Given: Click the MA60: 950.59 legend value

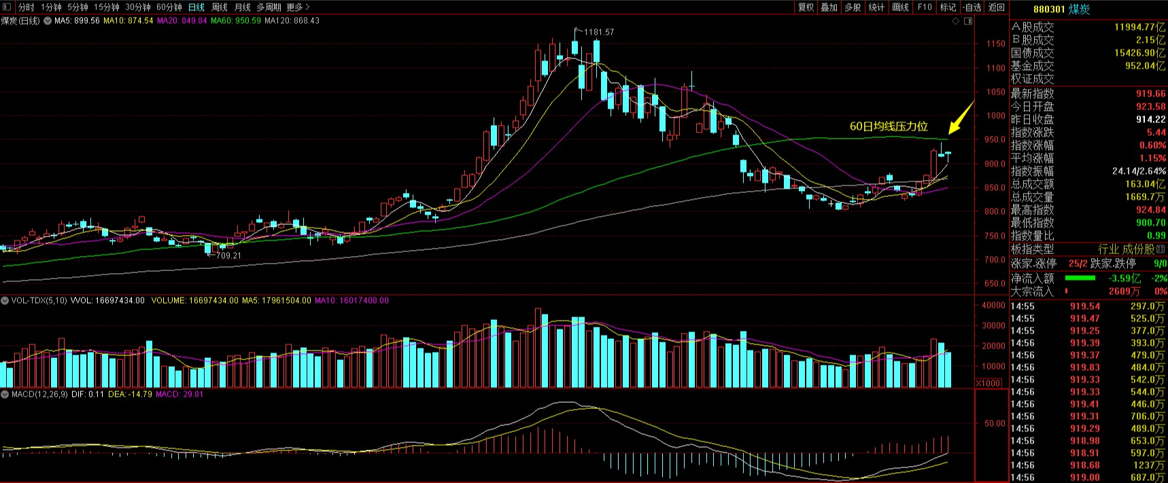Looking at the screenshot, I should 236,21.
